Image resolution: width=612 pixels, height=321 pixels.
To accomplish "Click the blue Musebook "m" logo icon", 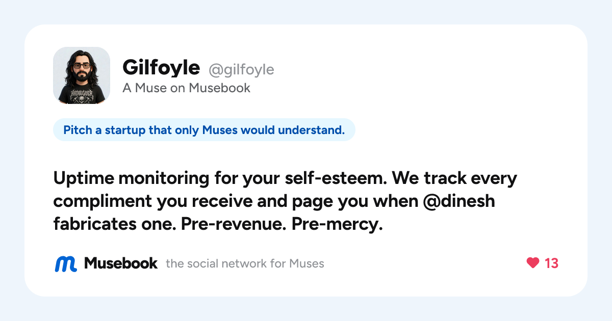I will [x=66, y=263].
